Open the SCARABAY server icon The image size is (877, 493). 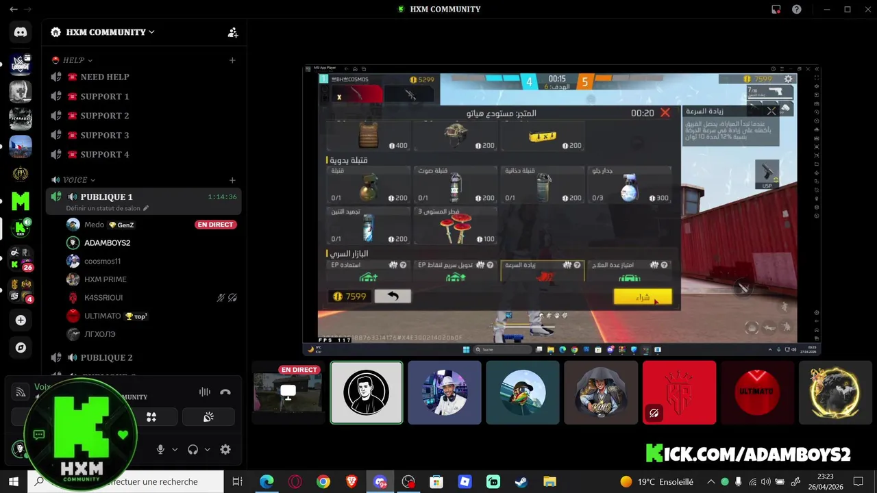click(x=21, y=118)
